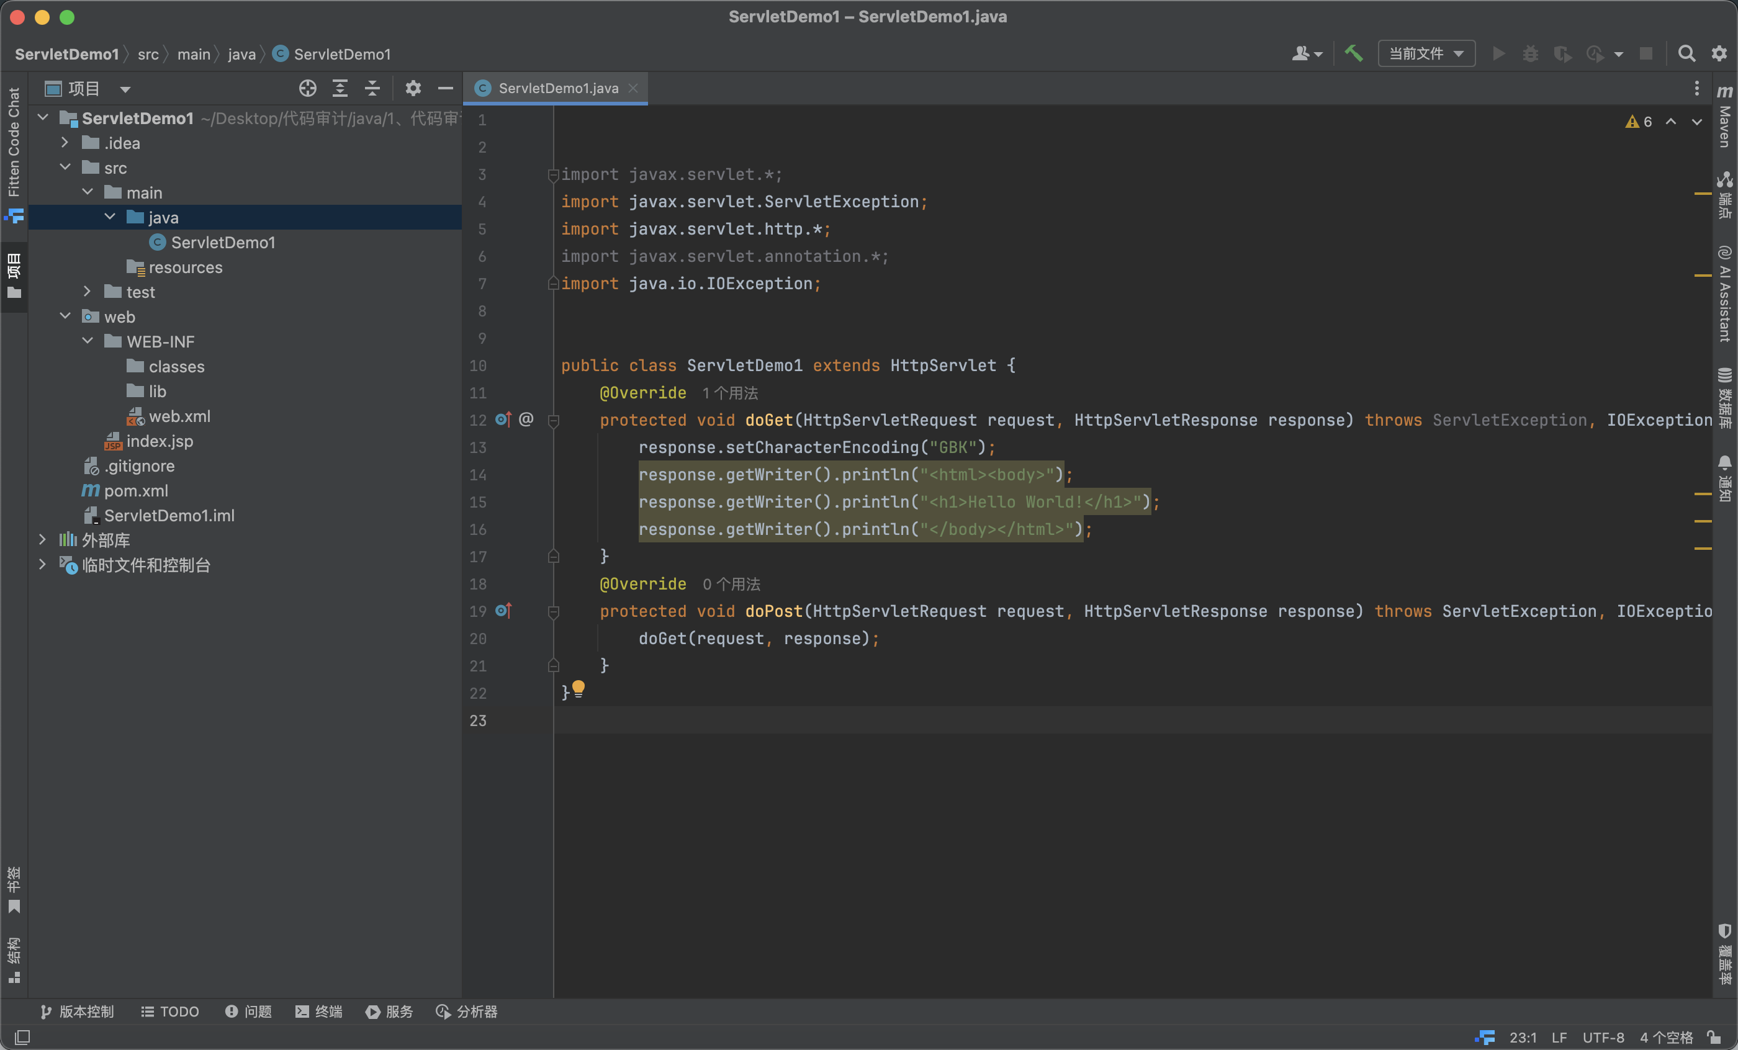1738x1050 pixels.
Task: Click the Build project hammer icon
Action: click(1353, 53)
